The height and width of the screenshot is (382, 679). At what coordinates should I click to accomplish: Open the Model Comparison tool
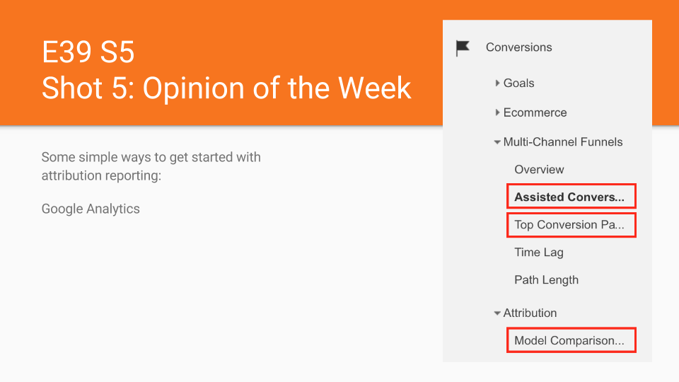570,341
